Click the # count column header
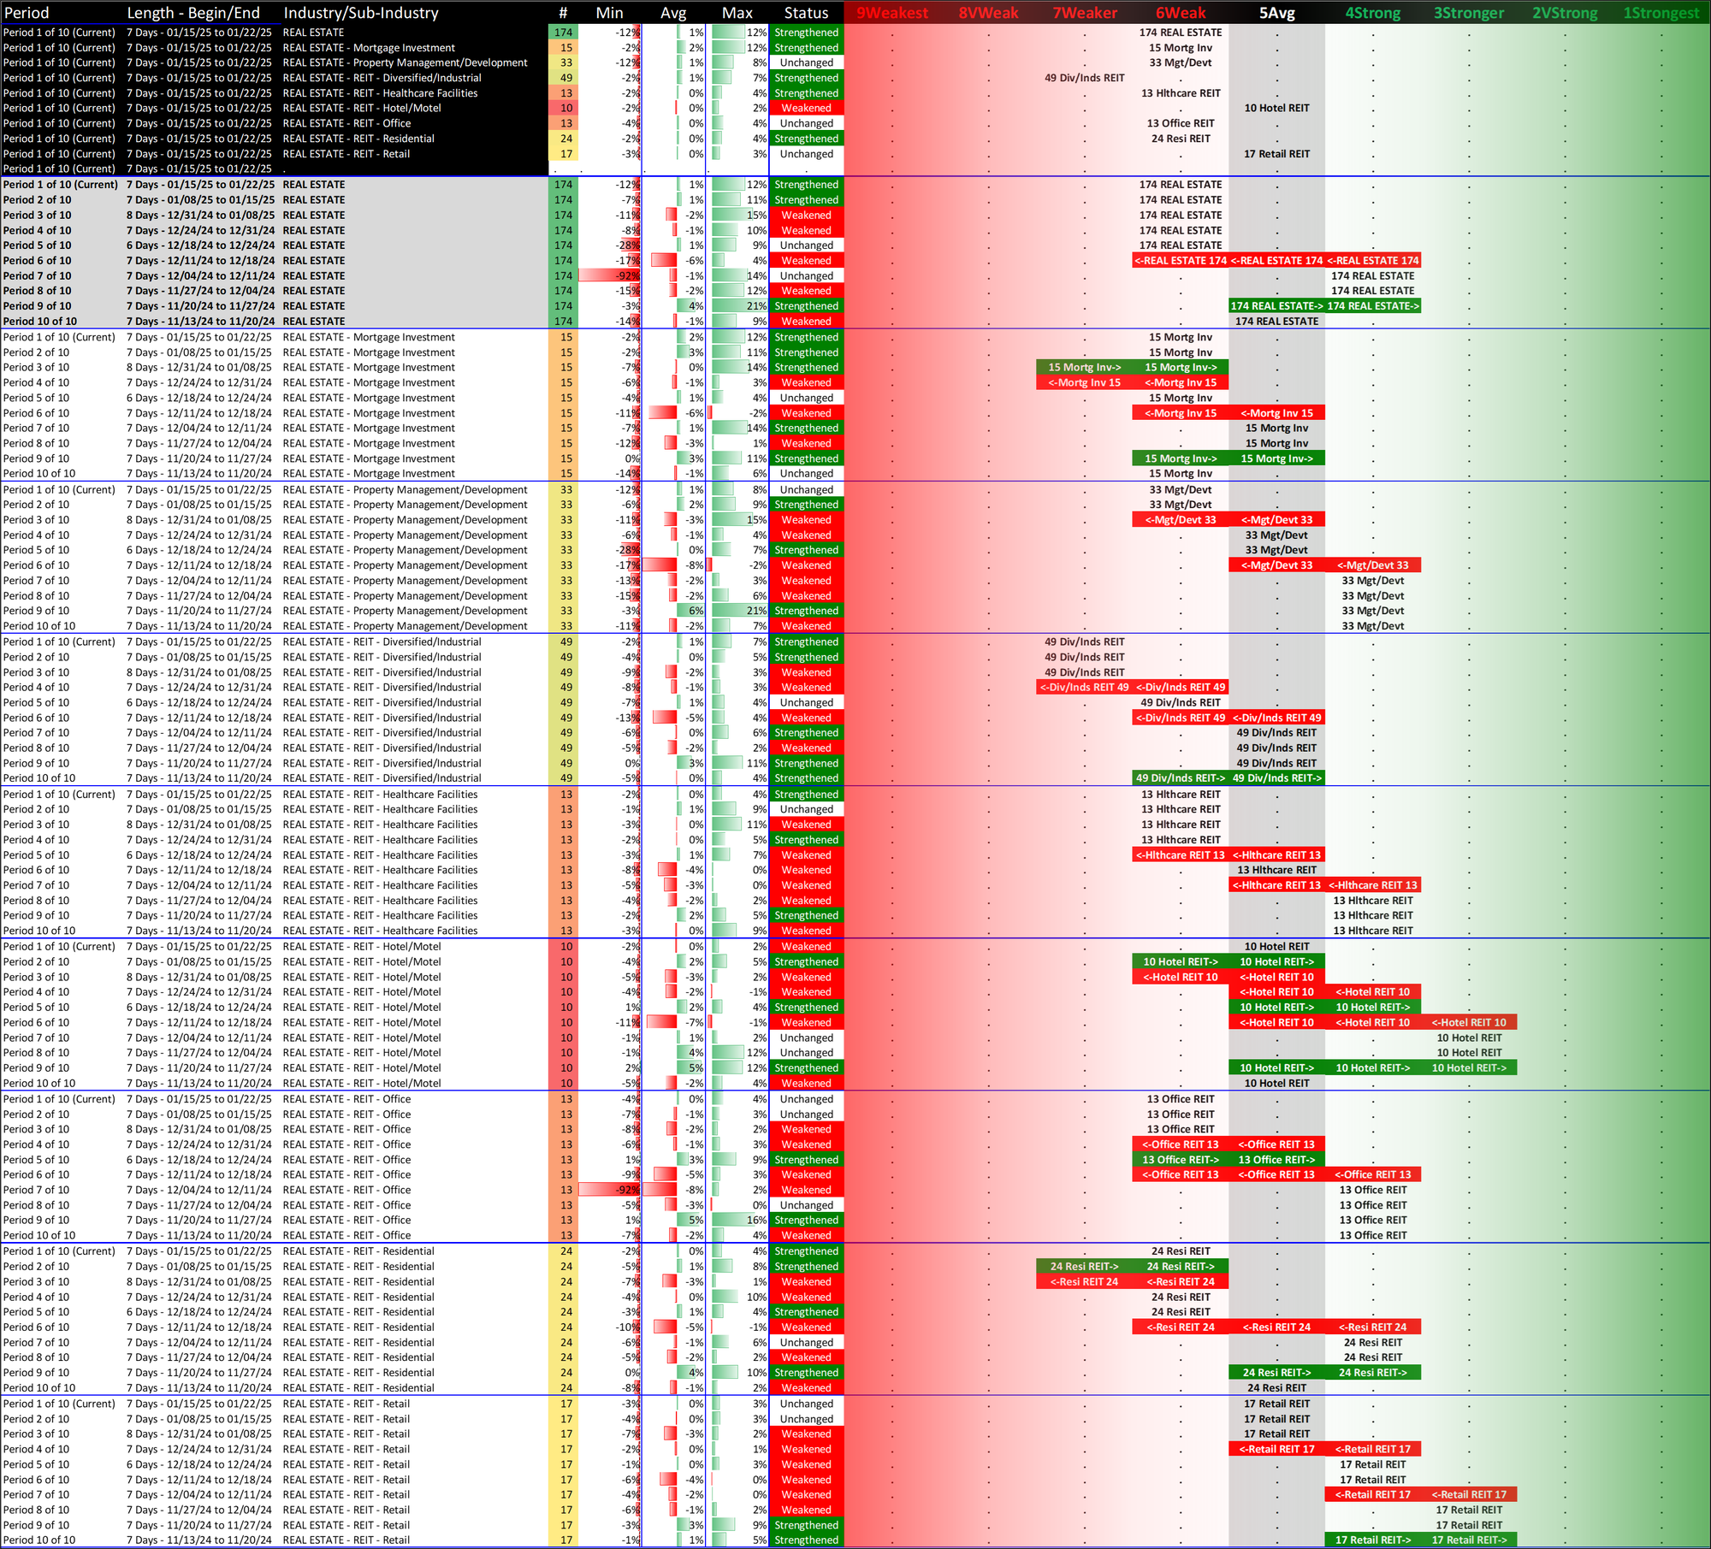This screenshot has height=1549, width=1711. (x=562, y=13)
